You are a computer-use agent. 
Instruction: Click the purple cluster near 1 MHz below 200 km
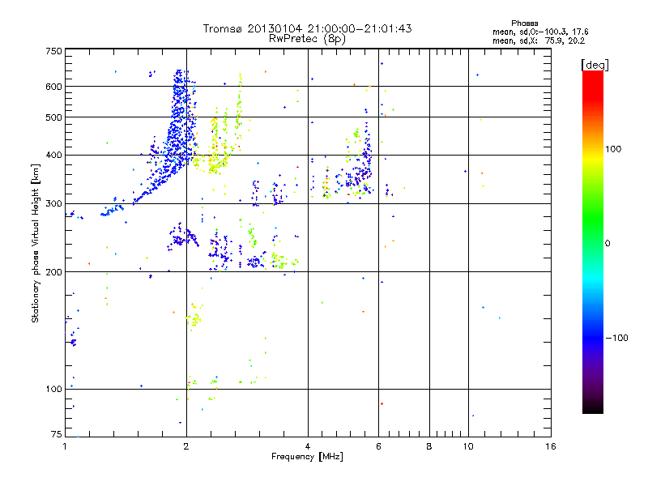click(x=73, y=341)
